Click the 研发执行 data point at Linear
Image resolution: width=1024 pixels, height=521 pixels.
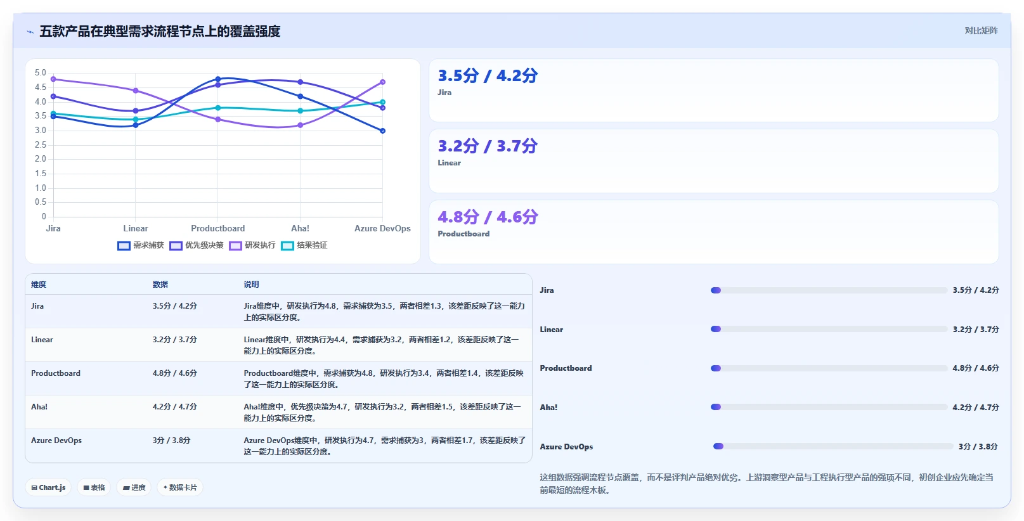pos(136,91)
